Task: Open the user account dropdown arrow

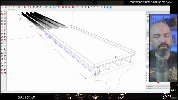Action: (x=79, y=7)
